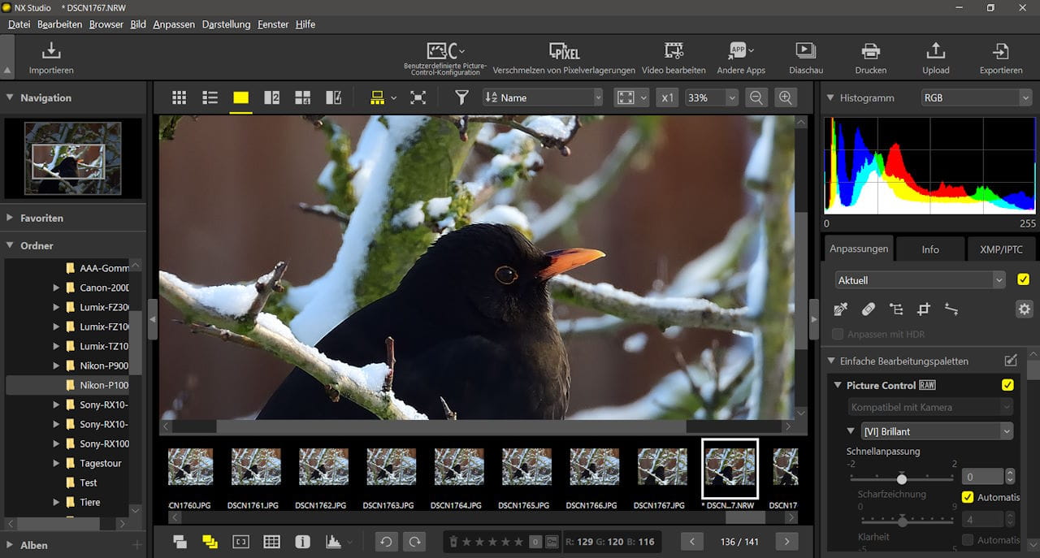1040x558 pixels.
Task: Select the white balance eyedropper tool
Action: pyautogui.click(x=841, y=309)
